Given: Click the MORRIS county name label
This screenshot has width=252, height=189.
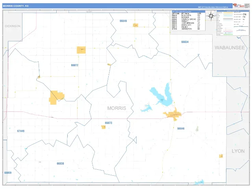Looking at the screenshot, I should pyautogui.click(x=117, y=108).
